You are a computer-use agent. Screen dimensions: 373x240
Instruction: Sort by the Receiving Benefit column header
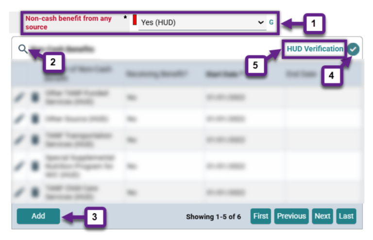[157, 74]
